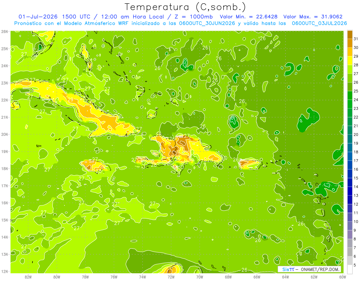Screen dimensions: 364x281
Task: Click the 16N latitude axis label
Action: click(x=5, y=203)
